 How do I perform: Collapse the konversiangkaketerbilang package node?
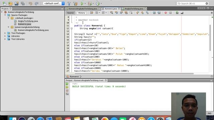[x=8, y=27]
